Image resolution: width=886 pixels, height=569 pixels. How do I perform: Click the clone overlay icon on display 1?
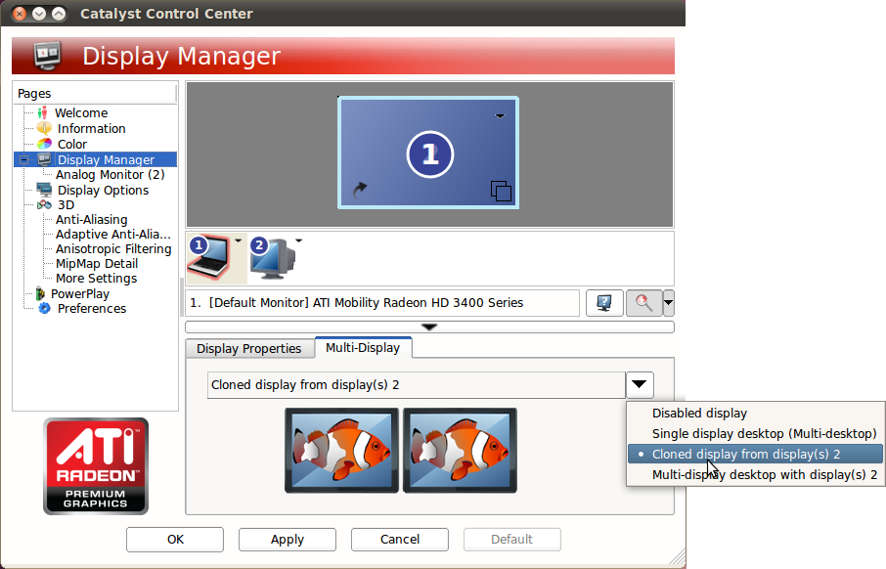pos(501,191)
